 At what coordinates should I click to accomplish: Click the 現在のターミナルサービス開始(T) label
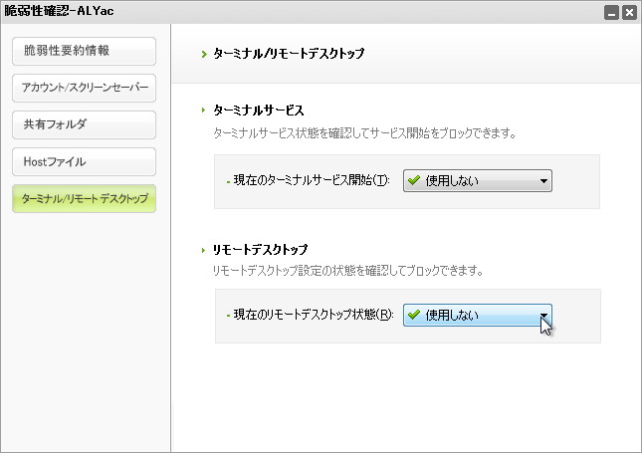click(311, 181)
